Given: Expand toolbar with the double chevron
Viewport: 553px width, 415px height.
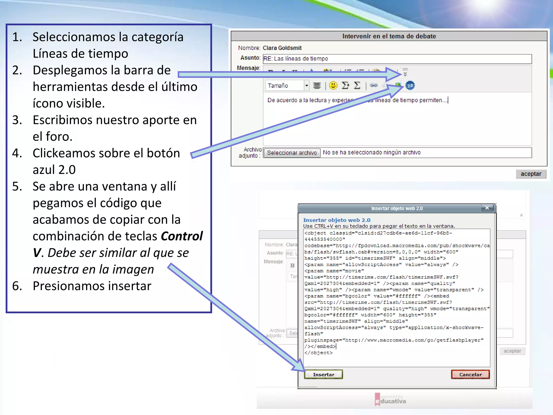Looking at the screenshot, I should [x=405, y=74].
